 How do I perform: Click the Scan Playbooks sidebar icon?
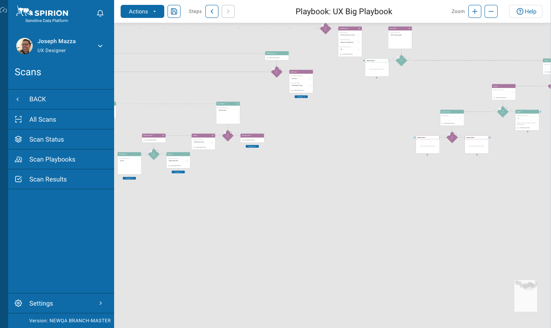click(18, 160)
